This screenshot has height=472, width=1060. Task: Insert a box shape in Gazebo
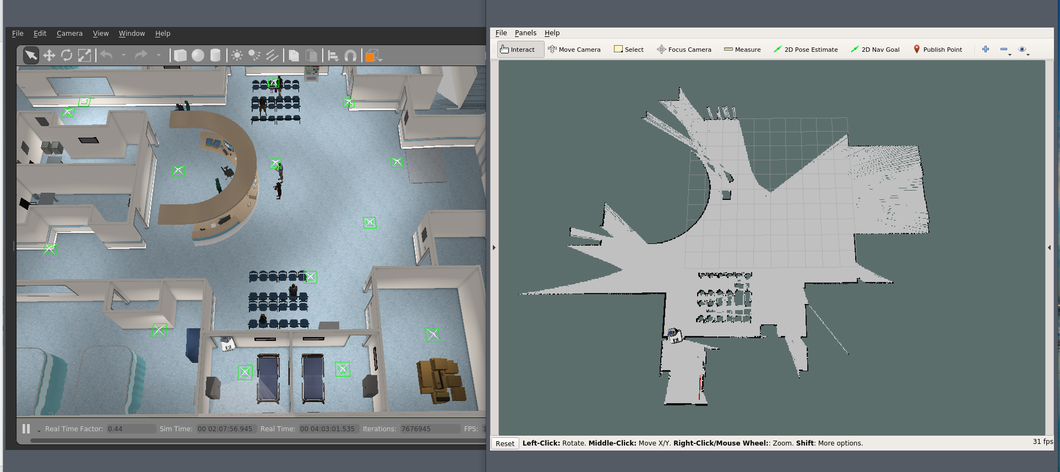coord(180,55)
